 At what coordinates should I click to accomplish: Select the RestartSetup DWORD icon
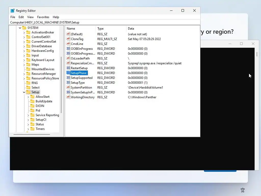(68, 68)
